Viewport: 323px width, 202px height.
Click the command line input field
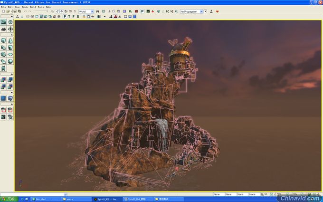pos(32,194)
